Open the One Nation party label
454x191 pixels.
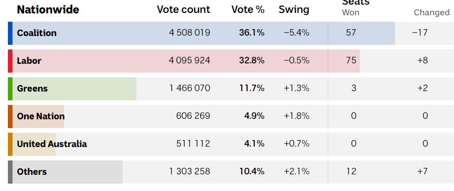[x=40, y=116]
